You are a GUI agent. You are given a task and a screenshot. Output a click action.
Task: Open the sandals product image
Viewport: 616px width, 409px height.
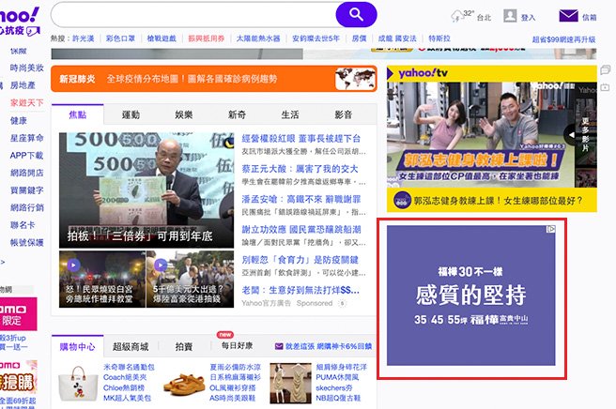pyautogui.click(x=184, y=385)
